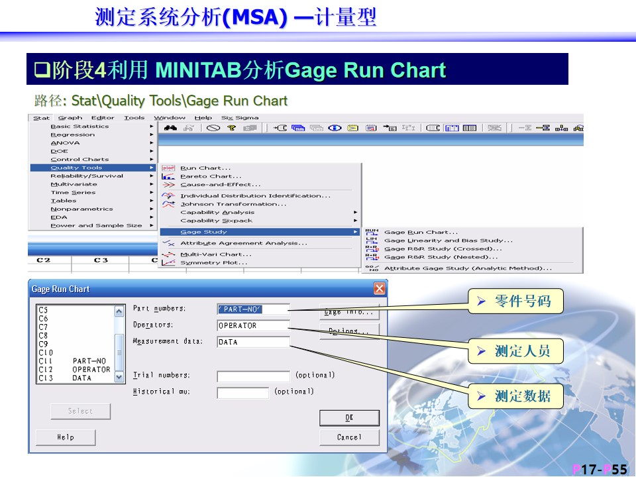Expand the Capability Analysis submenu arrow
The height and width of the screenshot is (477, 636).
click(355, 213)
